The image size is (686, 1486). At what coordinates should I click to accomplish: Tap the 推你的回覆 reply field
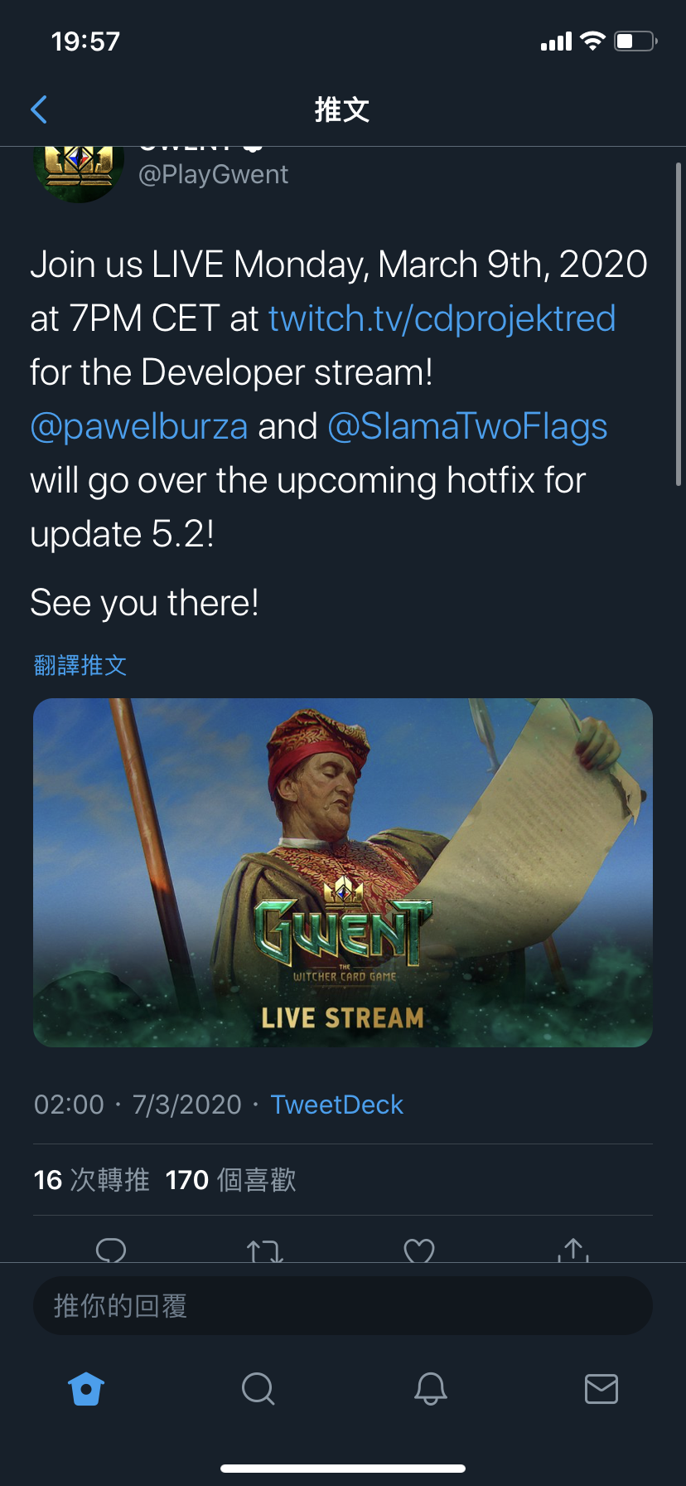pyautogui.click(x=343, y=1306)
